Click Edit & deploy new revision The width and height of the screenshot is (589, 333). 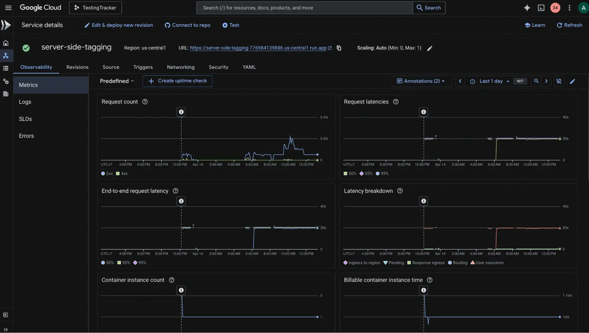pyautogui.click(x=118, y=25)
